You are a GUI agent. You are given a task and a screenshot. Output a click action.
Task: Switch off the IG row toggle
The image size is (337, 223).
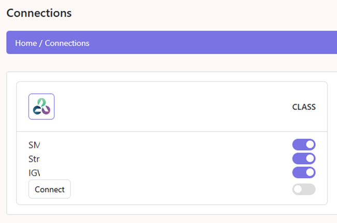(304, 173)
